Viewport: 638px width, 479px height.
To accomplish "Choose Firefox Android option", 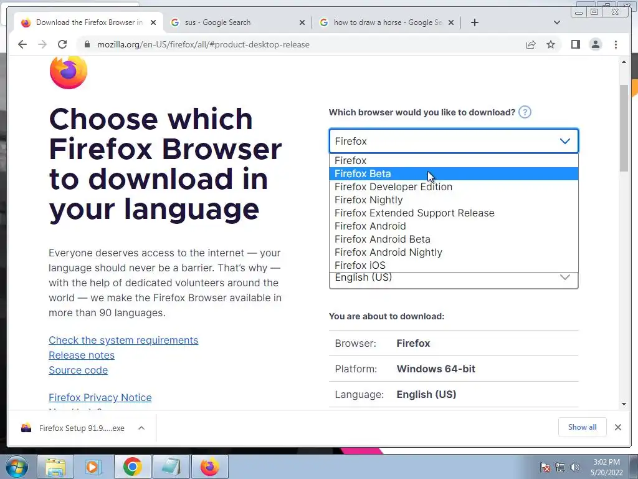I will [x=454, y=226].
